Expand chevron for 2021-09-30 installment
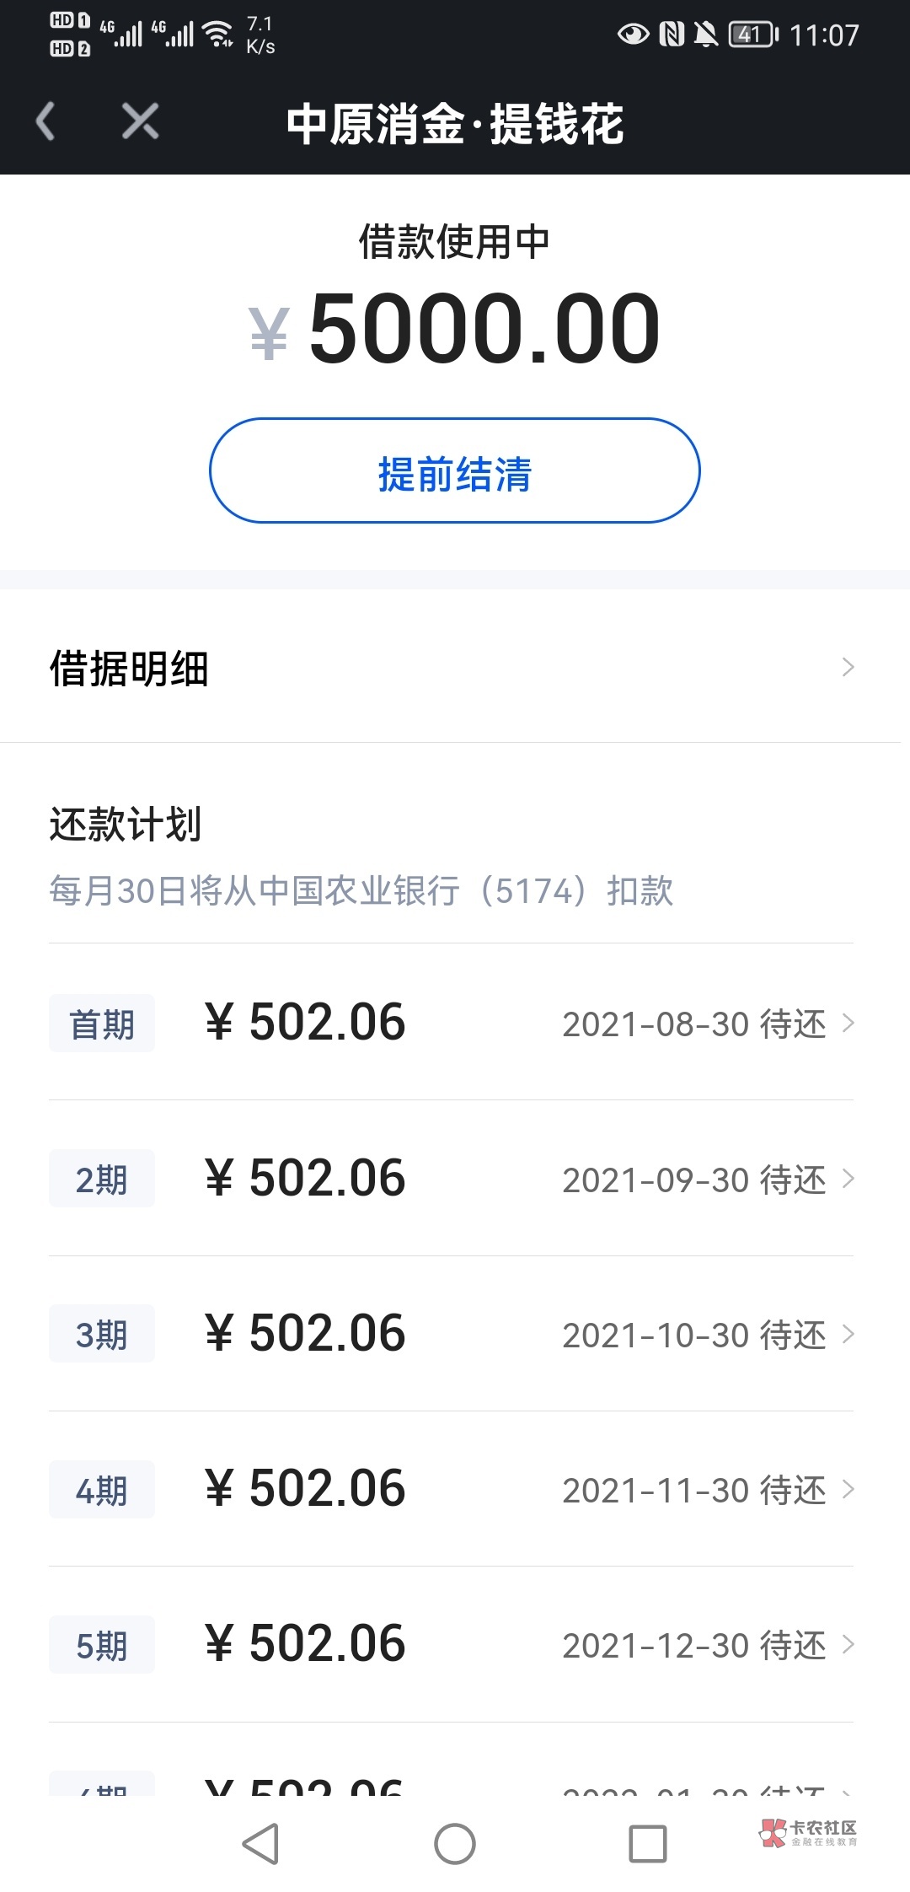Viewport: 910px width, 1892px height. point(848,1179)
